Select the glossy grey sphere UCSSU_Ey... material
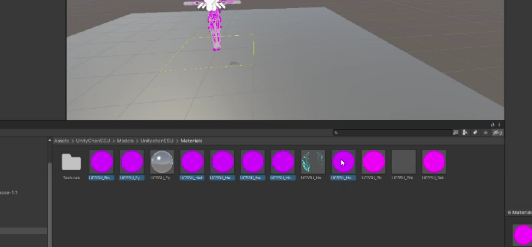 (162, 162)
